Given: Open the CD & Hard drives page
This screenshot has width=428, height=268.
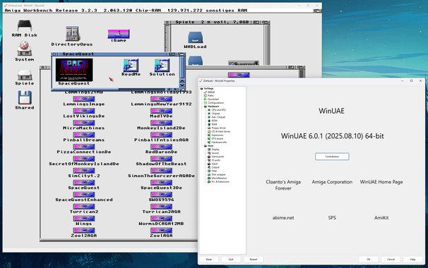Looking at the screenshot, I should tap(221, 131).
